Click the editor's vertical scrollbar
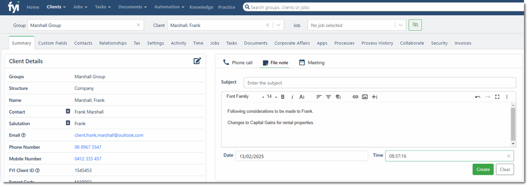529x187 pixels. pyautogui.click(x=513, y=124)
